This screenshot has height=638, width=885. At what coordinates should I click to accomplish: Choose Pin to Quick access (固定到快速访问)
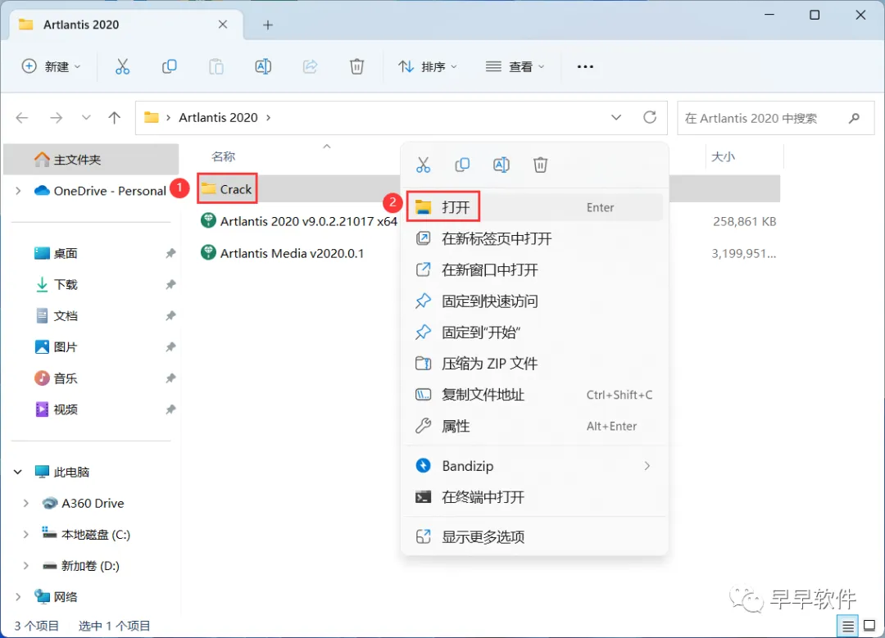click(x=534, y=301)
